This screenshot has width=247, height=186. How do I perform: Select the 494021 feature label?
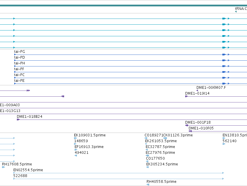tap(82, 153)
